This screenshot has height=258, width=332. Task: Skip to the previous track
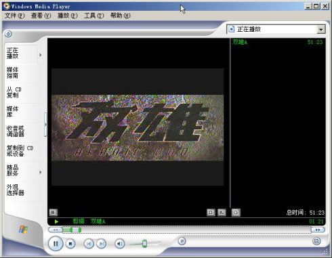pyautogui.click(x=89, y=244)
